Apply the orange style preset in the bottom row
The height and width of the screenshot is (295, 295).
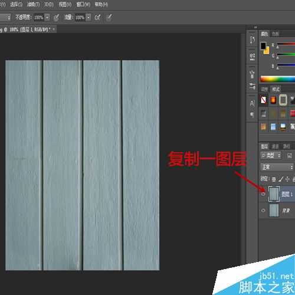(263, 127)
